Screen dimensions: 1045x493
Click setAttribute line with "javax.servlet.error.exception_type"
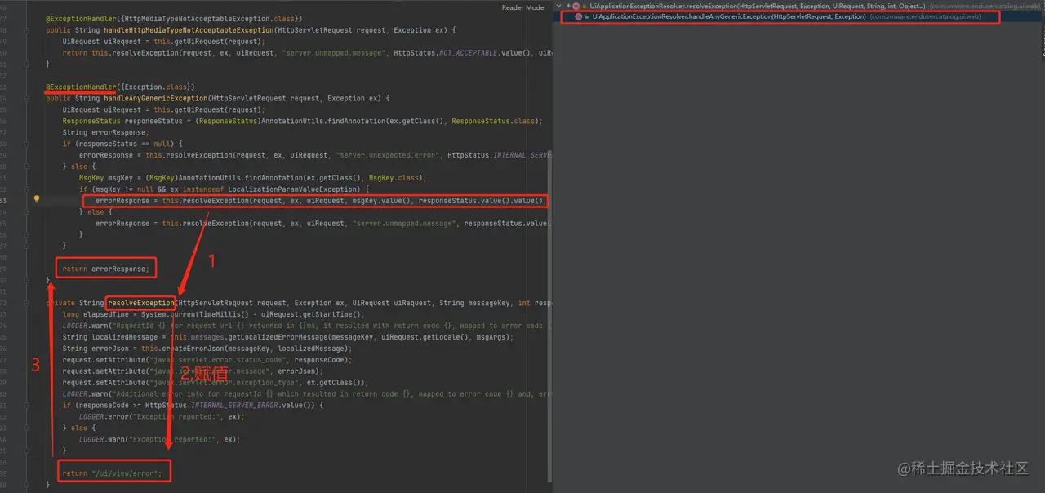coord(216,382)
